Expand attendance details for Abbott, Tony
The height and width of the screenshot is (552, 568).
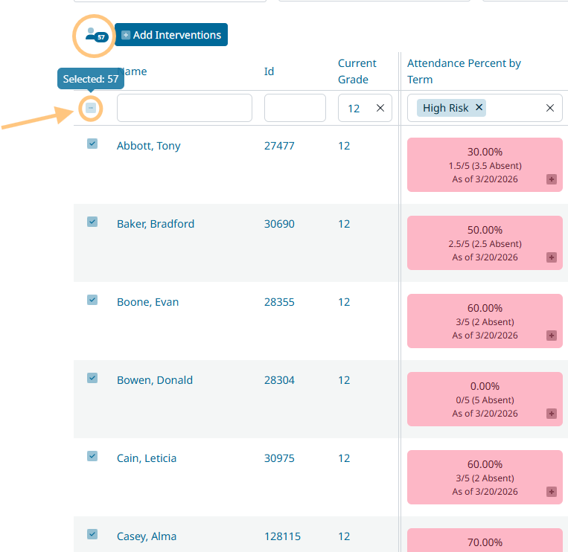pyautogui.click(x=552, y=179)
